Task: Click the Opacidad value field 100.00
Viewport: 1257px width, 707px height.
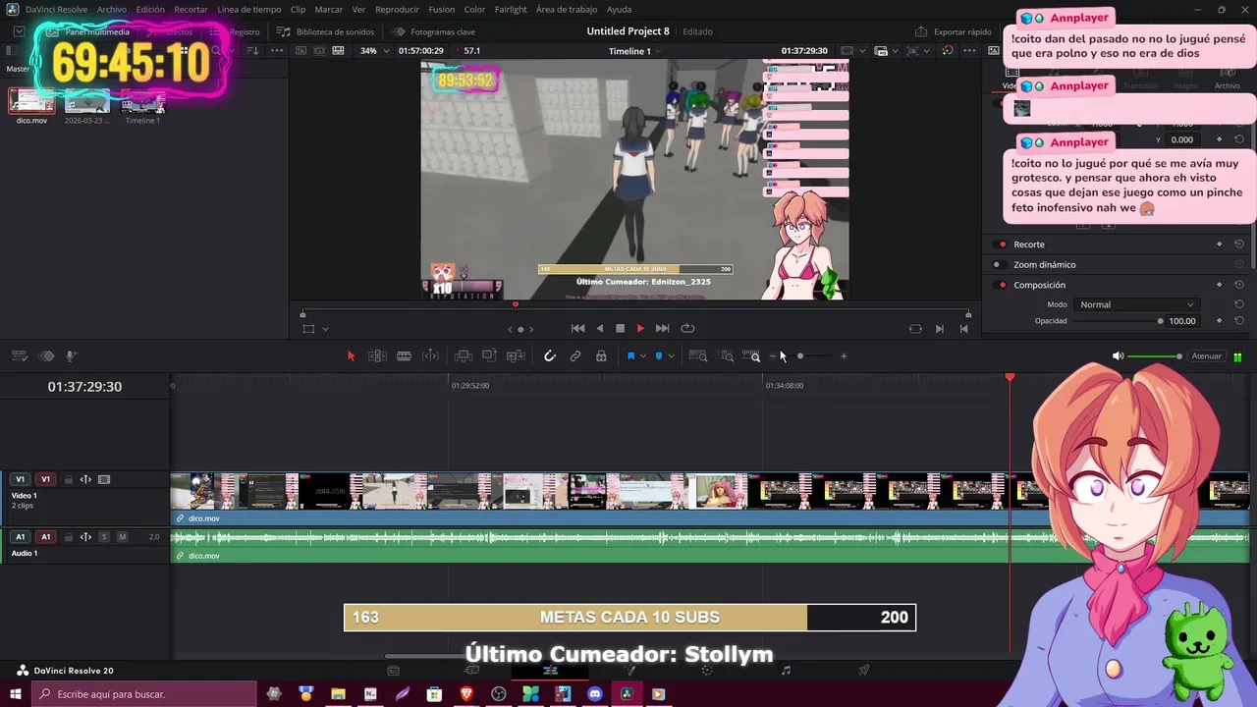Action: [1182, 321]
